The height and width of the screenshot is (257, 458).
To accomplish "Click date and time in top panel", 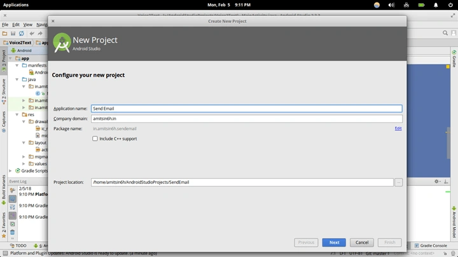I will coord(229,5).
